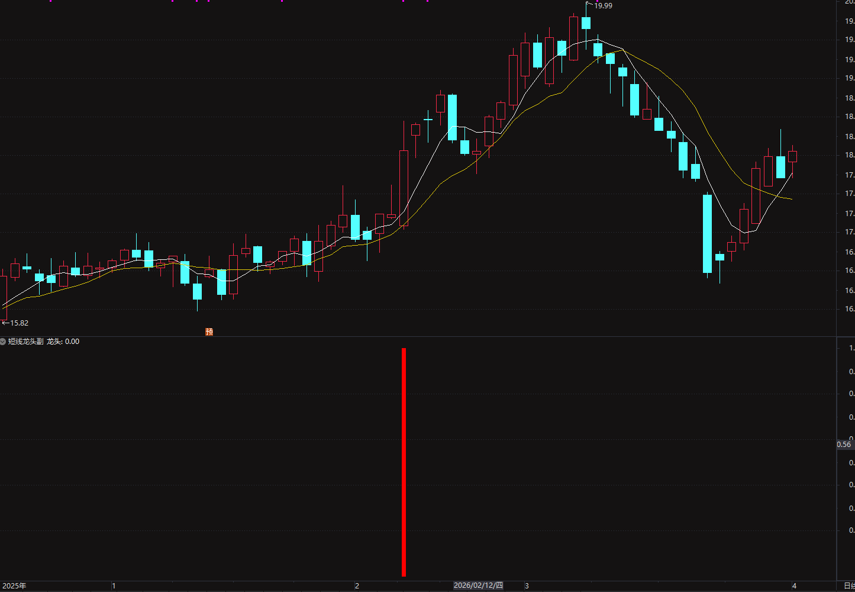Click the 19.99 highest price label

[603, 5]
